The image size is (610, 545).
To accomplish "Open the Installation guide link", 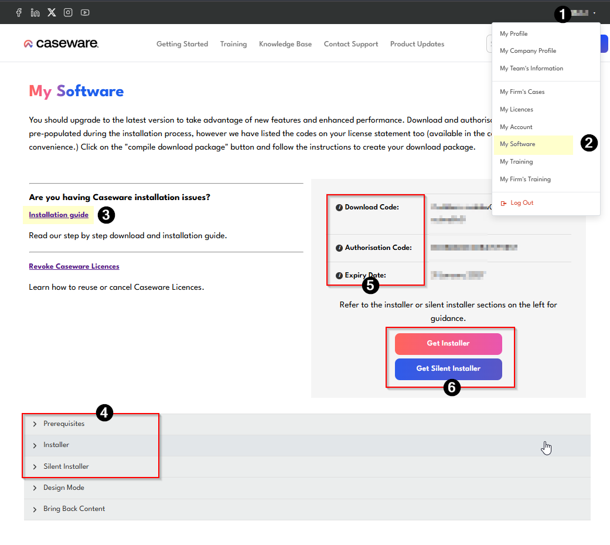I will coord(59,215).
